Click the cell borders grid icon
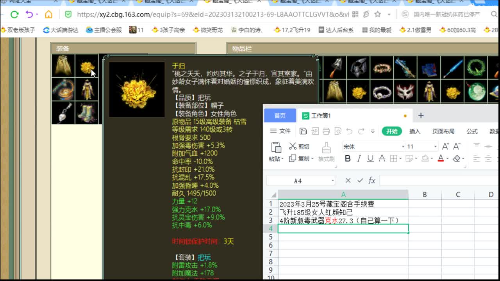 tap(393, 158)
